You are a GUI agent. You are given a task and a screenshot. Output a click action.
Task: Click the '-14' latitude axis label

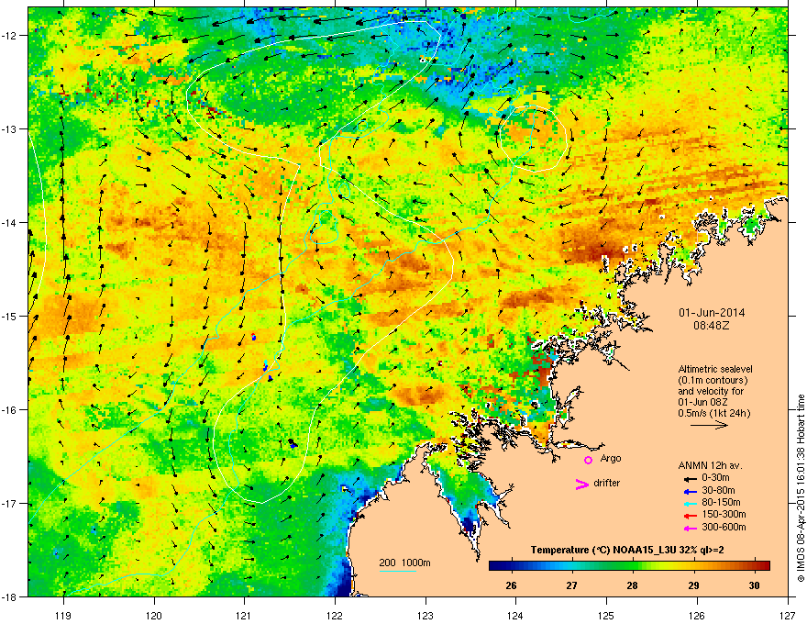coord(10,222)
